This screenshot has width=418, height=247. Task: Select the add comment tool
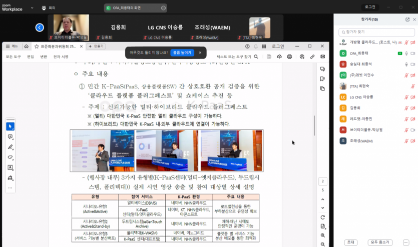click(x=10, y=137)
